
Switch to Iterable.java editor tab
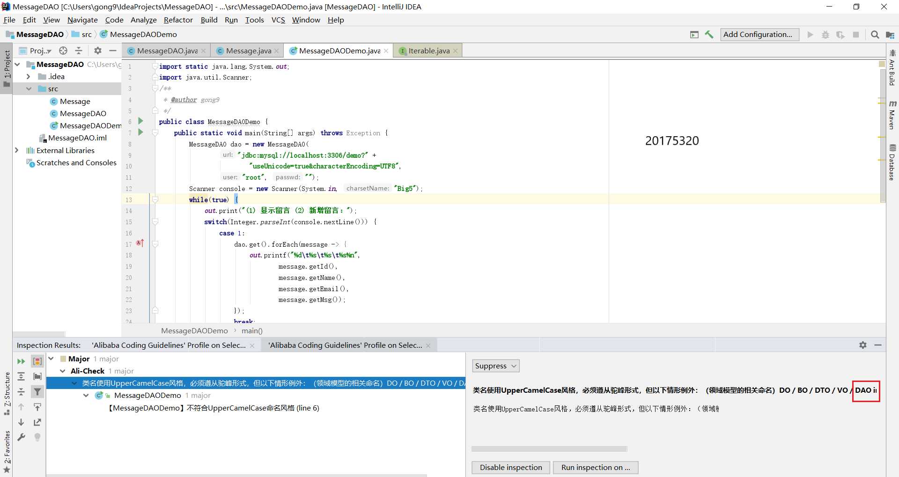429,51
